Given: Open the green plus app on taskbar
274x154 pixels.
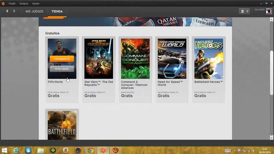Looking at the screenshot, I should [53, 150].
